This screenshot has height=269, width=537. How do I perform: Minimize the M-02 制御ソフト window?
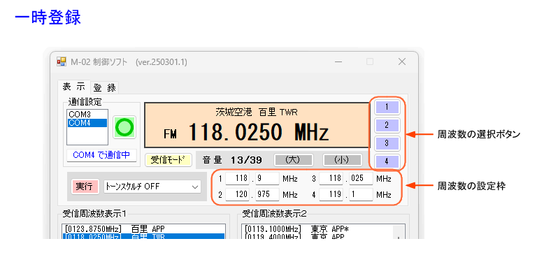click(338, 62)
